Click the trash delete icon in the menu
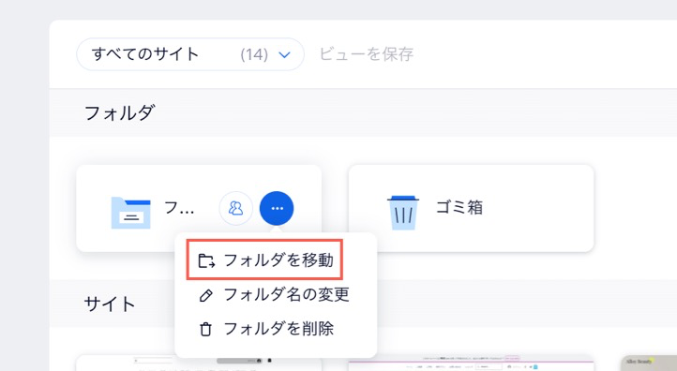The image size is (677, 371). pyautogui.click(x=206, y=330)
